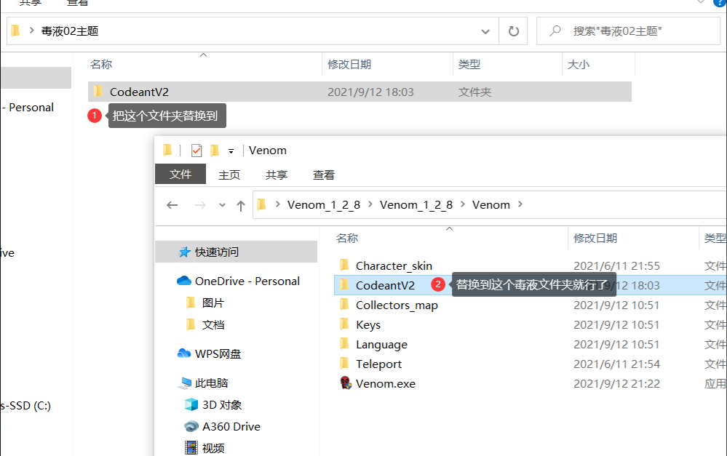Open OneDrive - Personal in navigation pane

[238, 281]
